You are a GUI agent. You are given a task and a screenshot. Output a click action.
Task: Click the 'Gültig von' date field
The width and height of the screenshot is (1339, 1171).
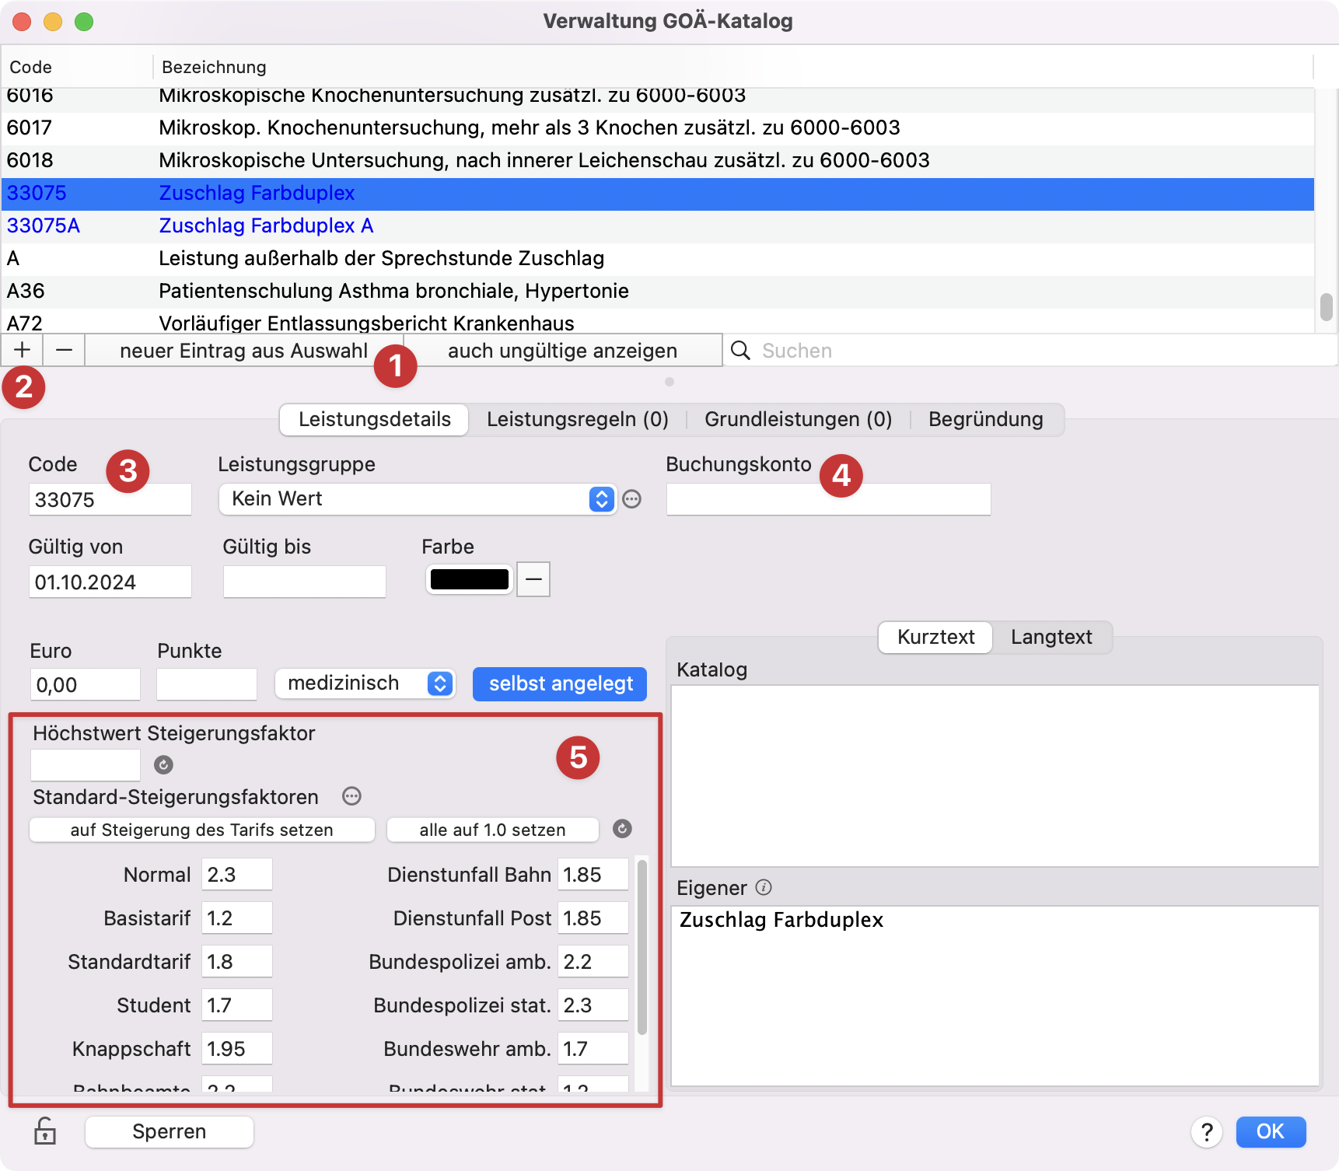tap(110, 582)
